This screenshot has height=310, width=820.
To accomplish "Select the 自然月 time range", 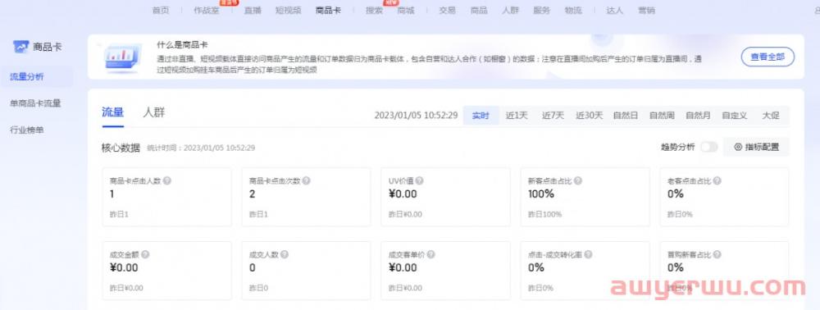I will [698, 116].
